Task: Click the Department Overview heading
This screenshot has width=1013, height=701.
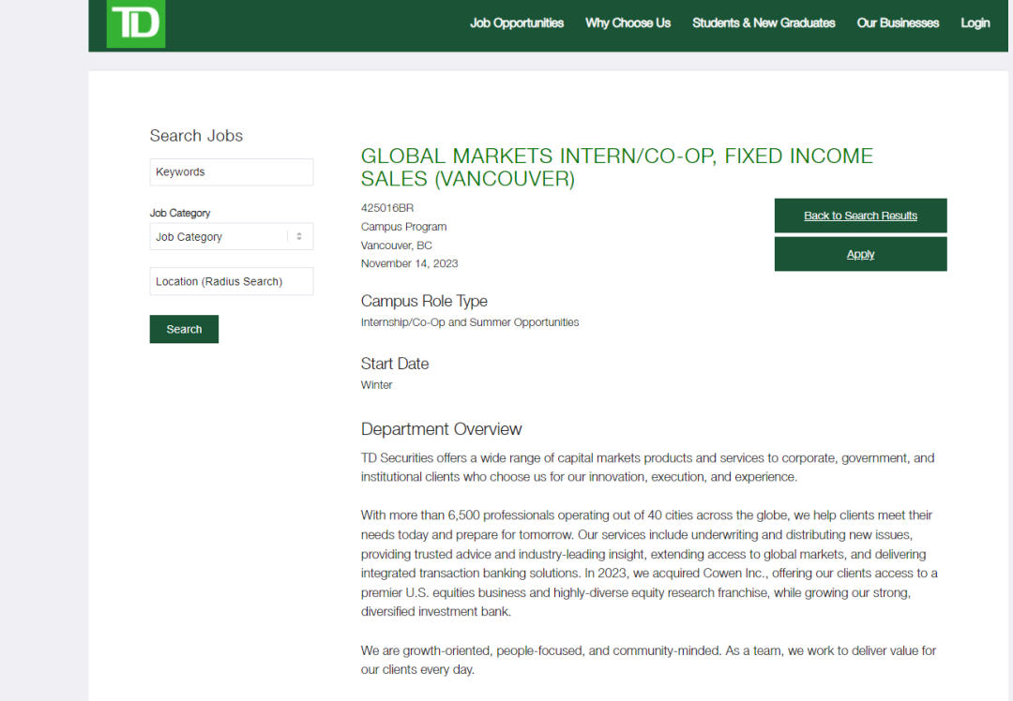Action: (x=441, y=429)
